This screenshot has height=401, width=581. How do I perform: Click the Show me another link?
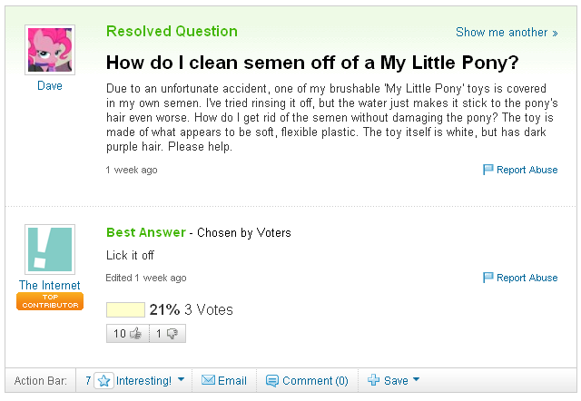(x=507, y=33)
